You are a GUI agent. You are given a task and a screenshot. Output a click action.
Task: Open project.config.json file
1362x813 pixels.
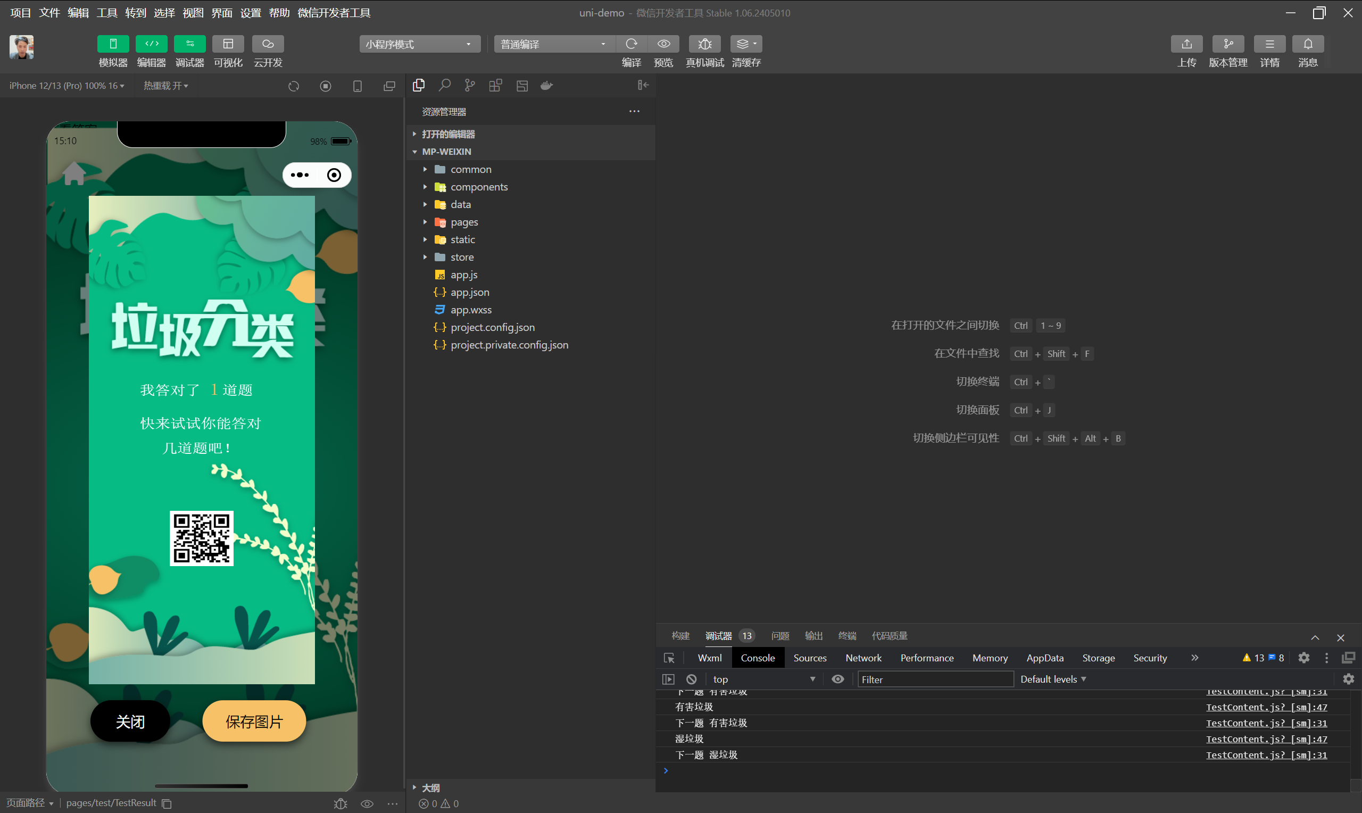(x=492, y=327)
